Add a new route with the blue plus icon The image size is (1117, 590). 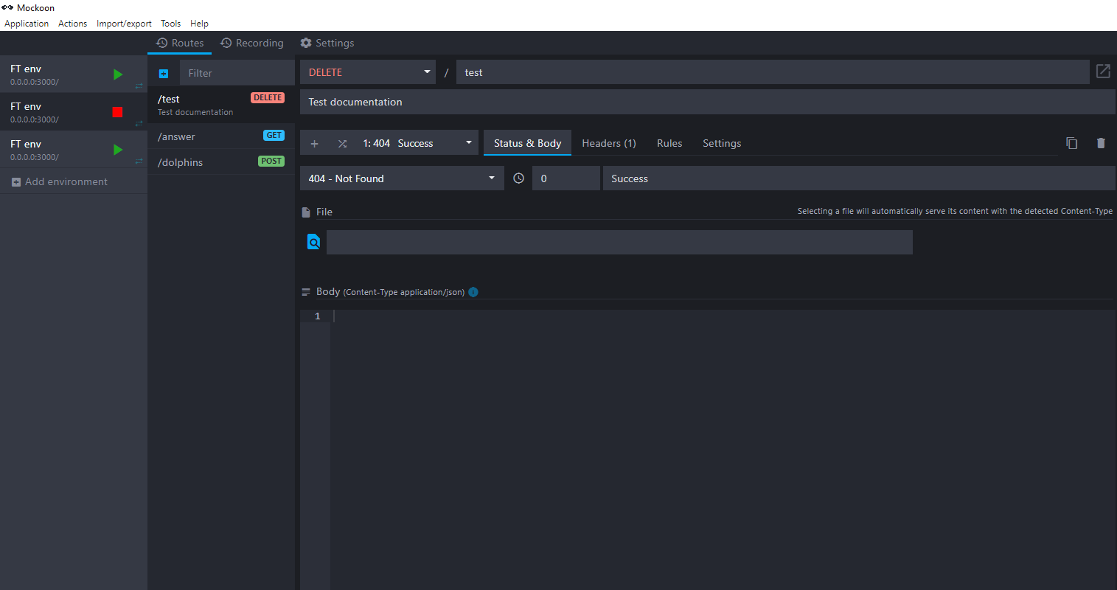coord(163,72)
